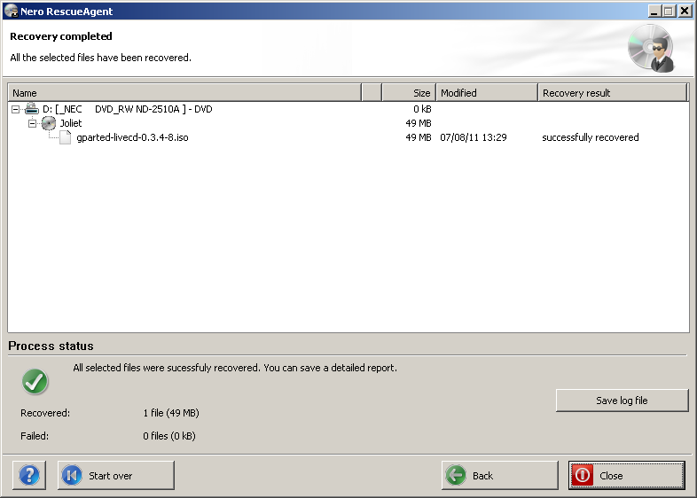Click the 07/08/11 13:29 modified date
Viewport: 697px width, 498px height.
[474, 137]
